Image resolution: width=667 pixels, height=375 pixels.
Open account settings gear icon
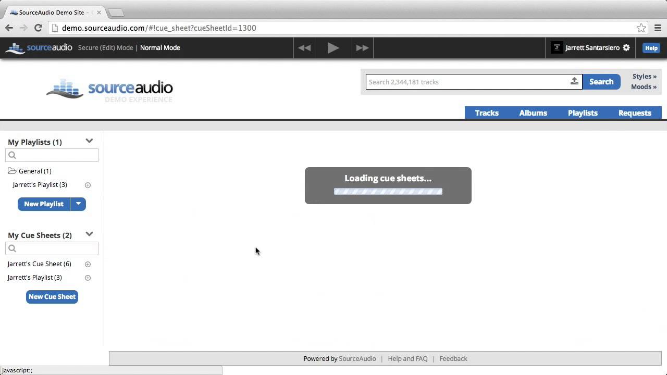(x=626, y=48)
